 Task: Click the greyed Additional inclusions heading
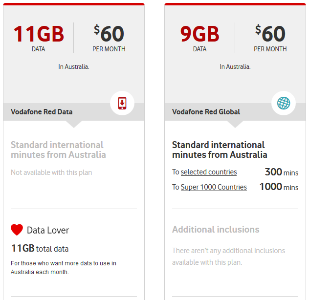pyautogui.click(x=216, y=230)
